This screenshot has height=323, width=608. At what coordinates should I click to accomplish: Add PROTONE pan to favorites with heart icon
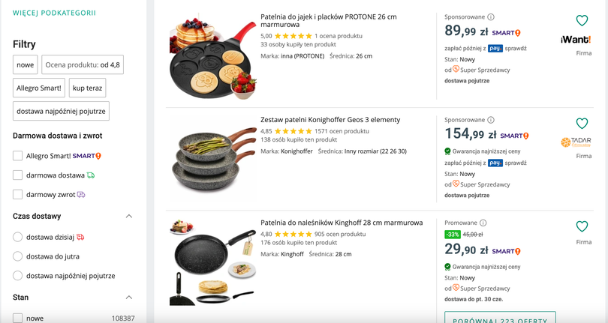pos(582,21)
